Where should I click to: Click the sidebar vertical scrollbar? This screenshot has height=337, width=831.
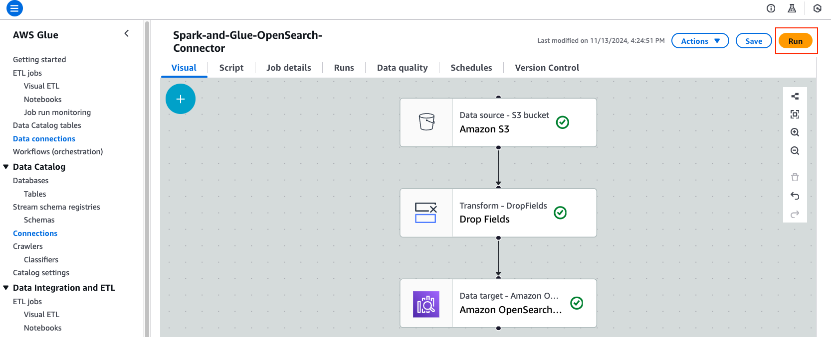pos(147,179)
